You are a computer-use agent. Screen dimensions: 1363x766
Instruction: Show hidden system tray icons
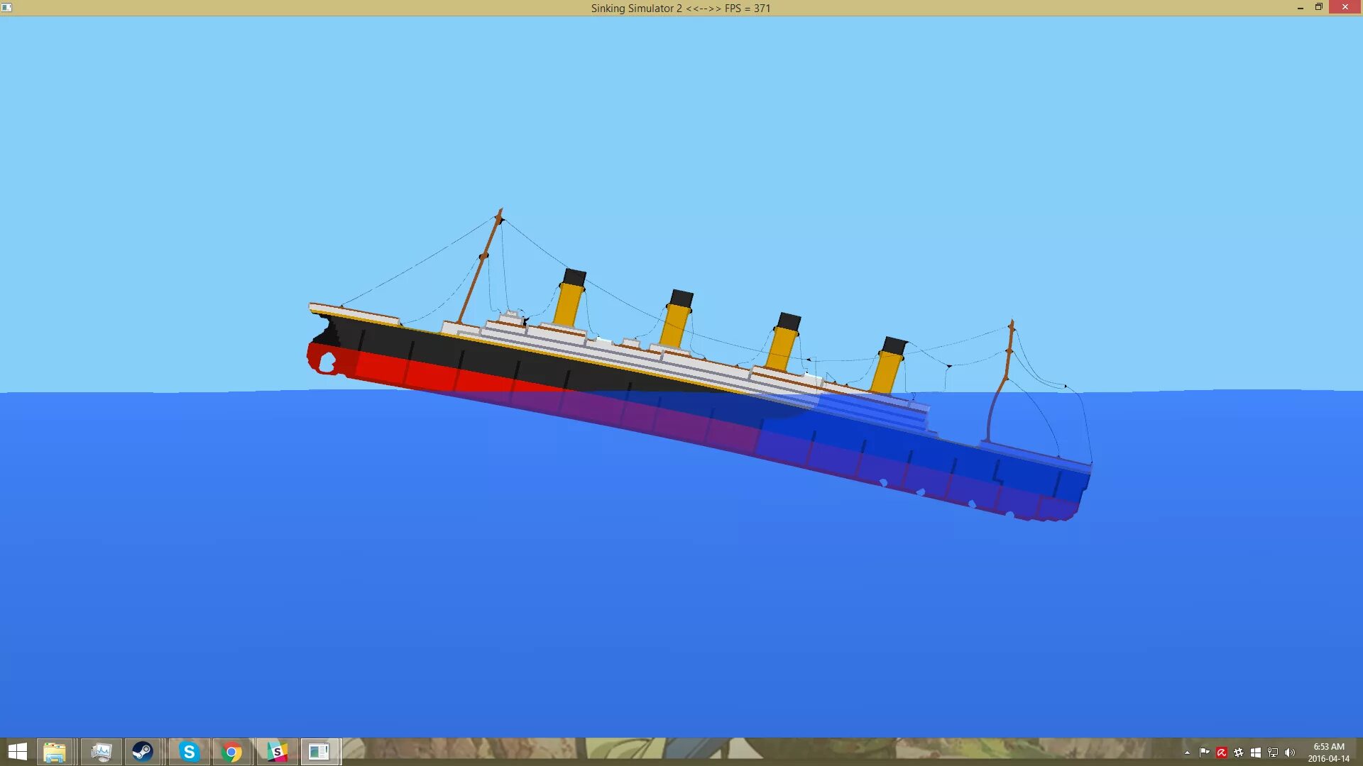pos(1187,753)
